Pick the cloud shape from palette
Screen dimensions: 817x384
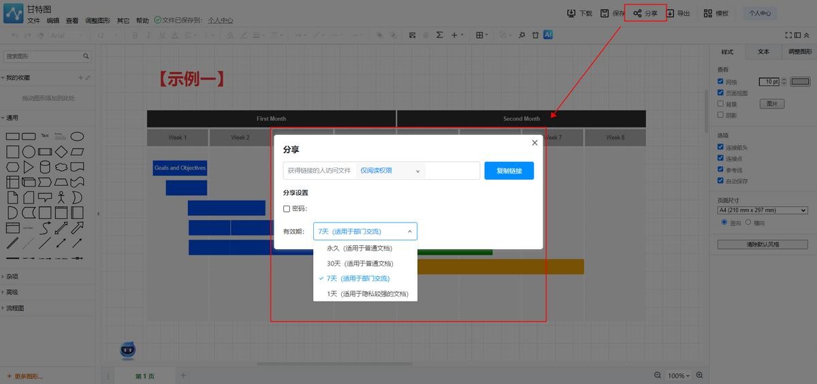[61, 167]
